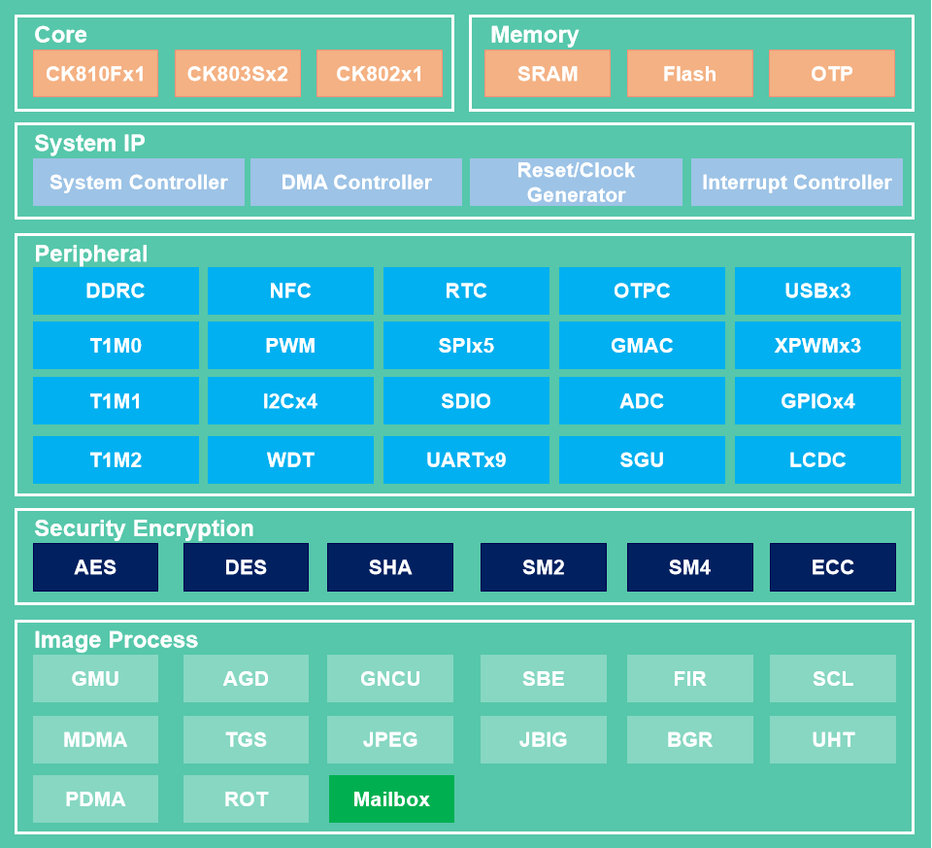This screenshot has height=848, width=932.
Task: Select the DDRC peripheral block
Action: click(116, 291)
